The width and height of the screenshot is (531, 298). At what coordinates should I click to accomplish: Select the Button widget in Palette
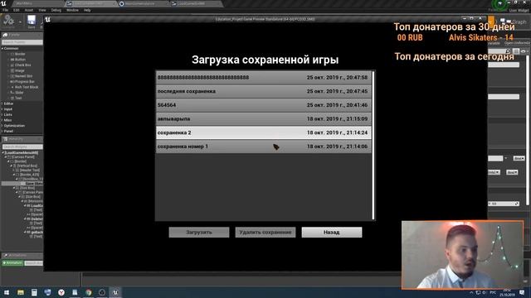[20, 60]
